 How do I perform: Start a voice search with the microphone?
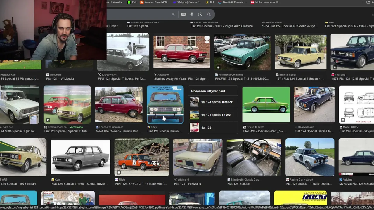[x=192, y=14]
